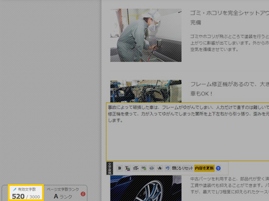The image size is (269, 201).
Task: Click the 520 / 3000 character count
Action: 26,197
